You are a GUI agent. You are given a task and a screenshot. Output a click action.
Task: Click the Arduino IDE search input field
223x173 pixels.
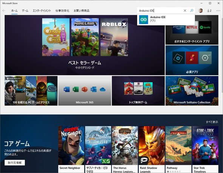click(x=160, y=11)
